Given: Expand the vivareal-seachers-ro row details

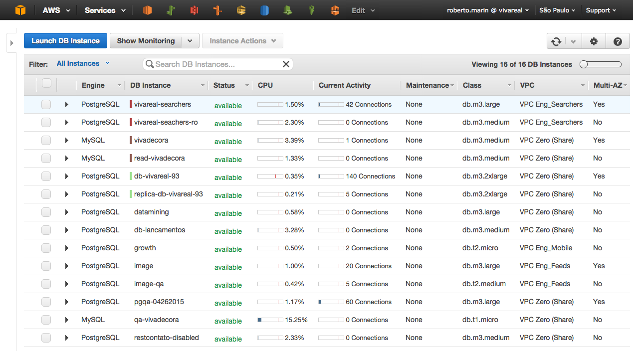Looking at the screenshot, I should tap(66, 122).
